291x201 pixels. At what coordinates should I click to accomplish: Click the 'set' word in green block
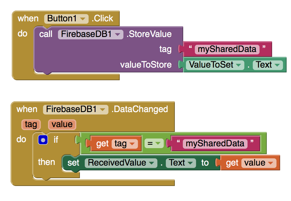coord(73,163)
